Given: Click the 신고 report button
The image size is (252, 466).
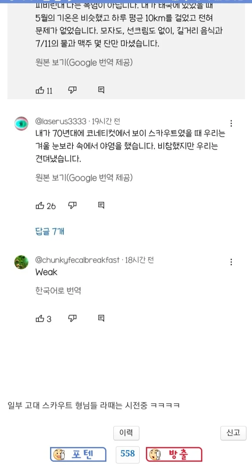Looking at the screenshot, I should (x=233, y=433).
